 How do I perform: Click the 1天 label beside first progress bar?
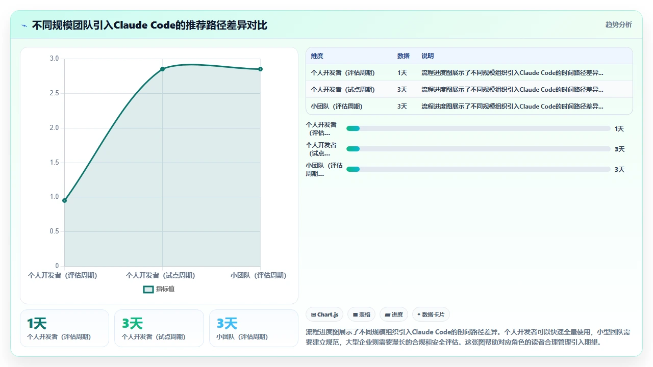pos(619,129)
